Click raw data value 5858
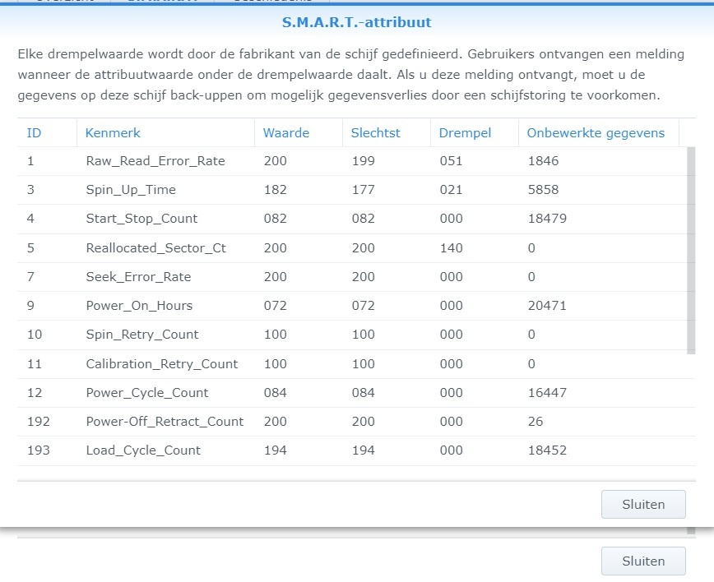 543,190
